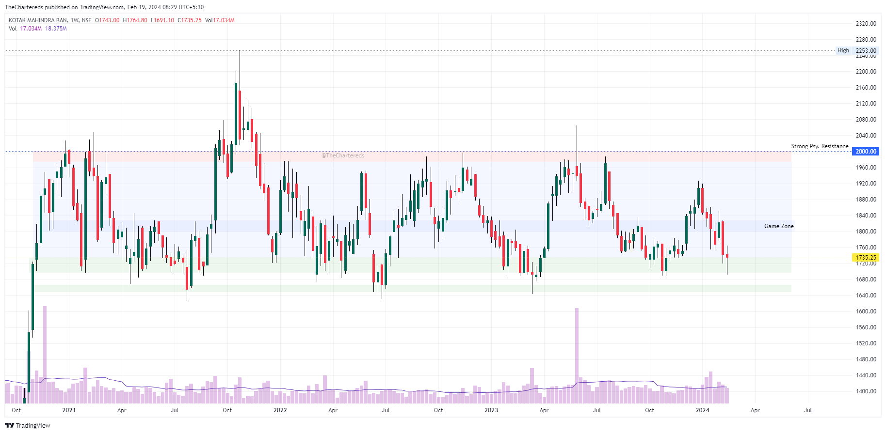
Task: Click the 2160.00 price axis label
Action: pos(866,88)
